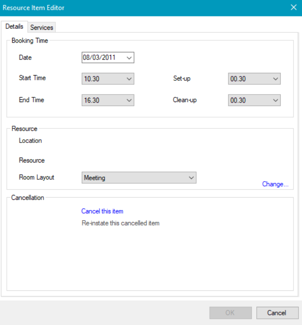Click the Booking Time group heading
The image size is (302, 325).
(30, 41)
